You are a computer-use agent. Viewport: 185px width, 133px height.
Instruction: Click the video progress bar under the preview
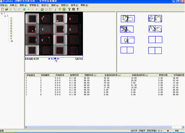coord(54,57)
